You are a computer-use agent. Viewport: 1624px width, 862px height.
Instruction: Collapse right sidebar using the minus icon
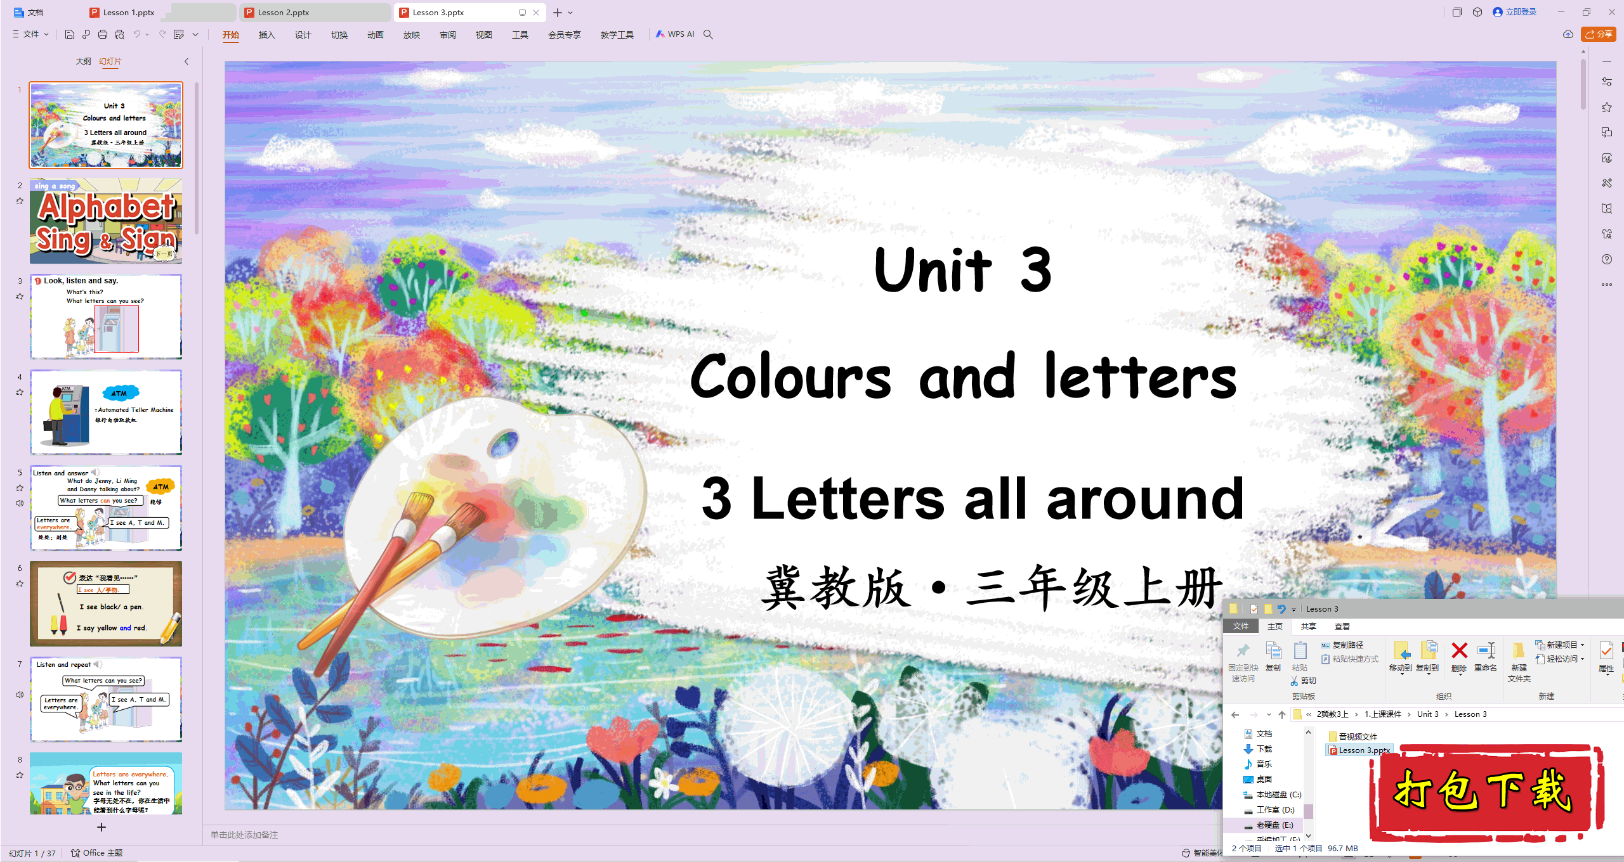1606,61
